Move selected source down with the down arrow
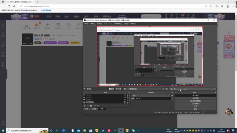Screen dimensions: 237x133 tap(98, 106)
